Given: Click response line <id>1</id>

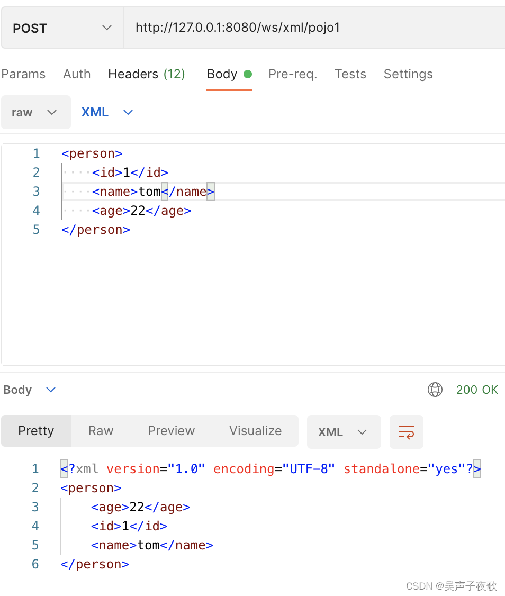Looking at the screenshot, I should point(129,526).
